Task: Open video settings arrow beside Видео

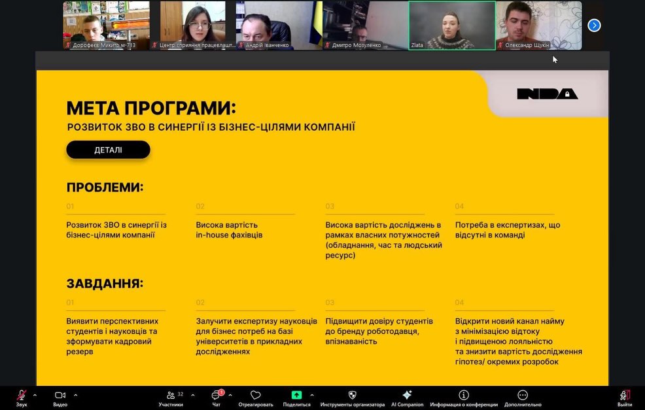Action: pyautogui.click(x=75, y=395)
